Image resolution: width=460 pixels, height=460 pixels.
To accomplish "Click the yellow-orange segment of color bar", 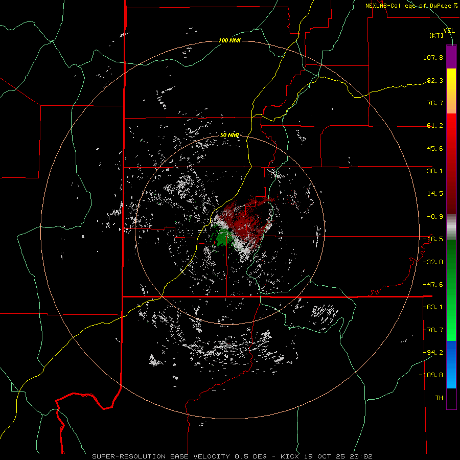I will (451, 91).
